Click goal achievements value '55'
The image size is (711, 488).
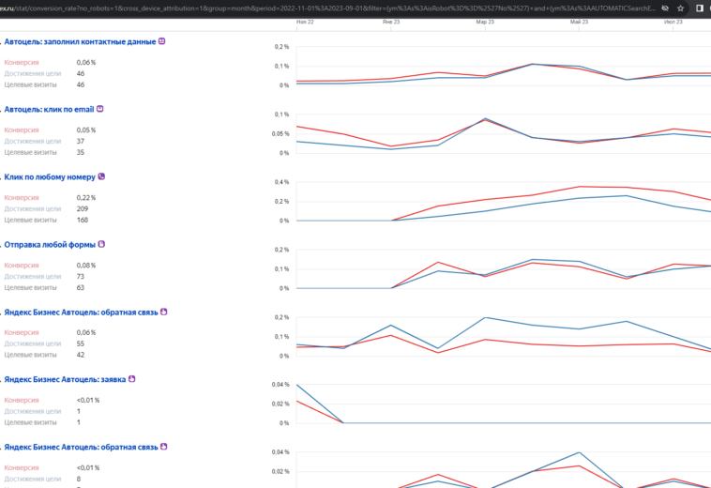point(81,343)
